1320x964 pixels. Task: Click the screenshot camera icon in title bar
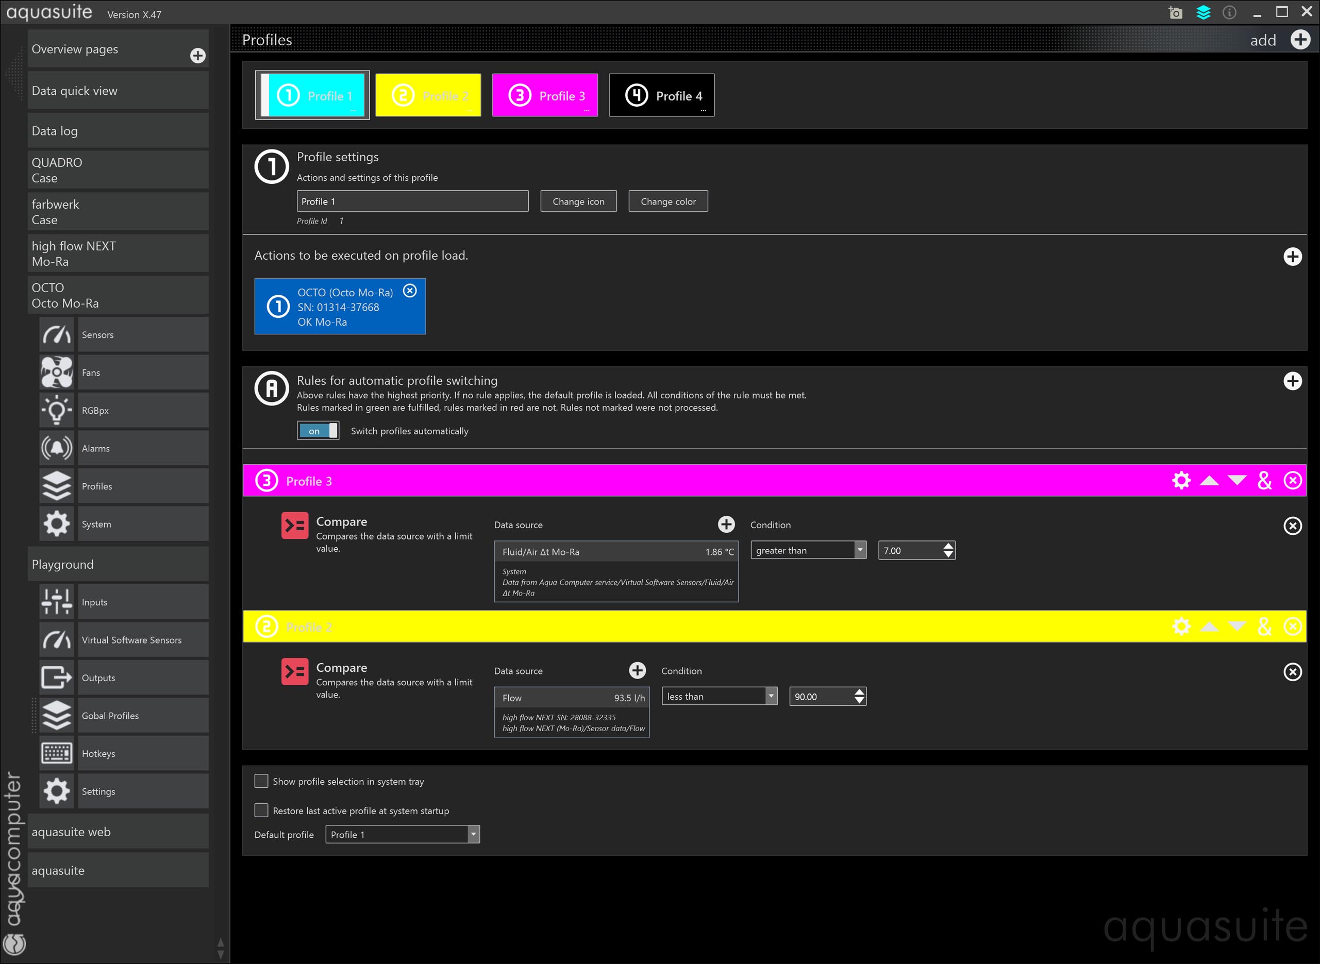[1175, 13]
